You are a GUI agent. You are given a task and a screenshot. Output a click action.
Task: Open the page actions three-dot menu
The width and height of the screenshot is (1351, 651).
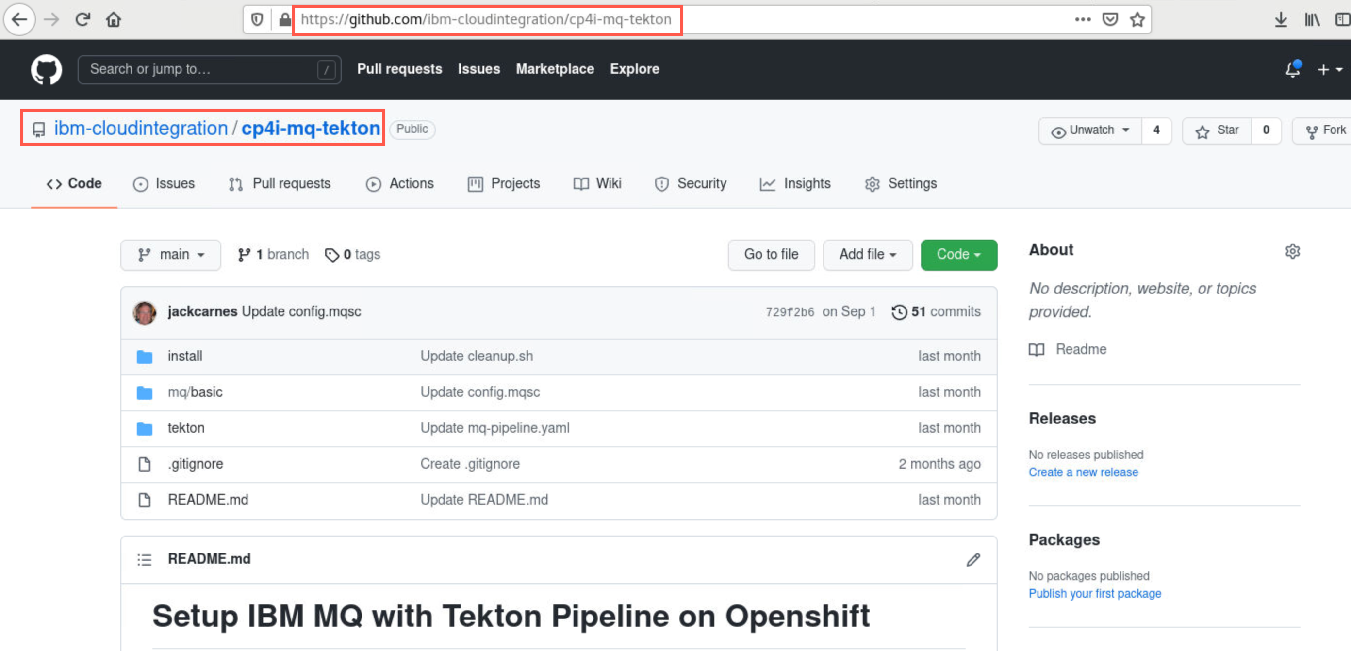click(1083, 19)
